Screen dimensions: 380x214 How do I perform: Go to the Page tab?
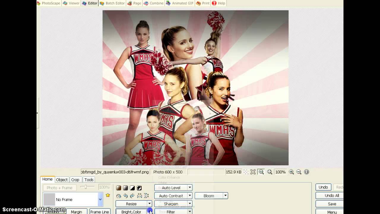coord(134,3)
